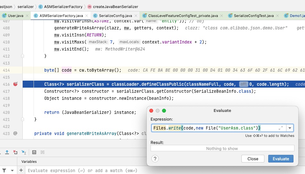305x174 pixels.
Task: Click the Evaluate button in the dialog
Action: tap(281, 159)
